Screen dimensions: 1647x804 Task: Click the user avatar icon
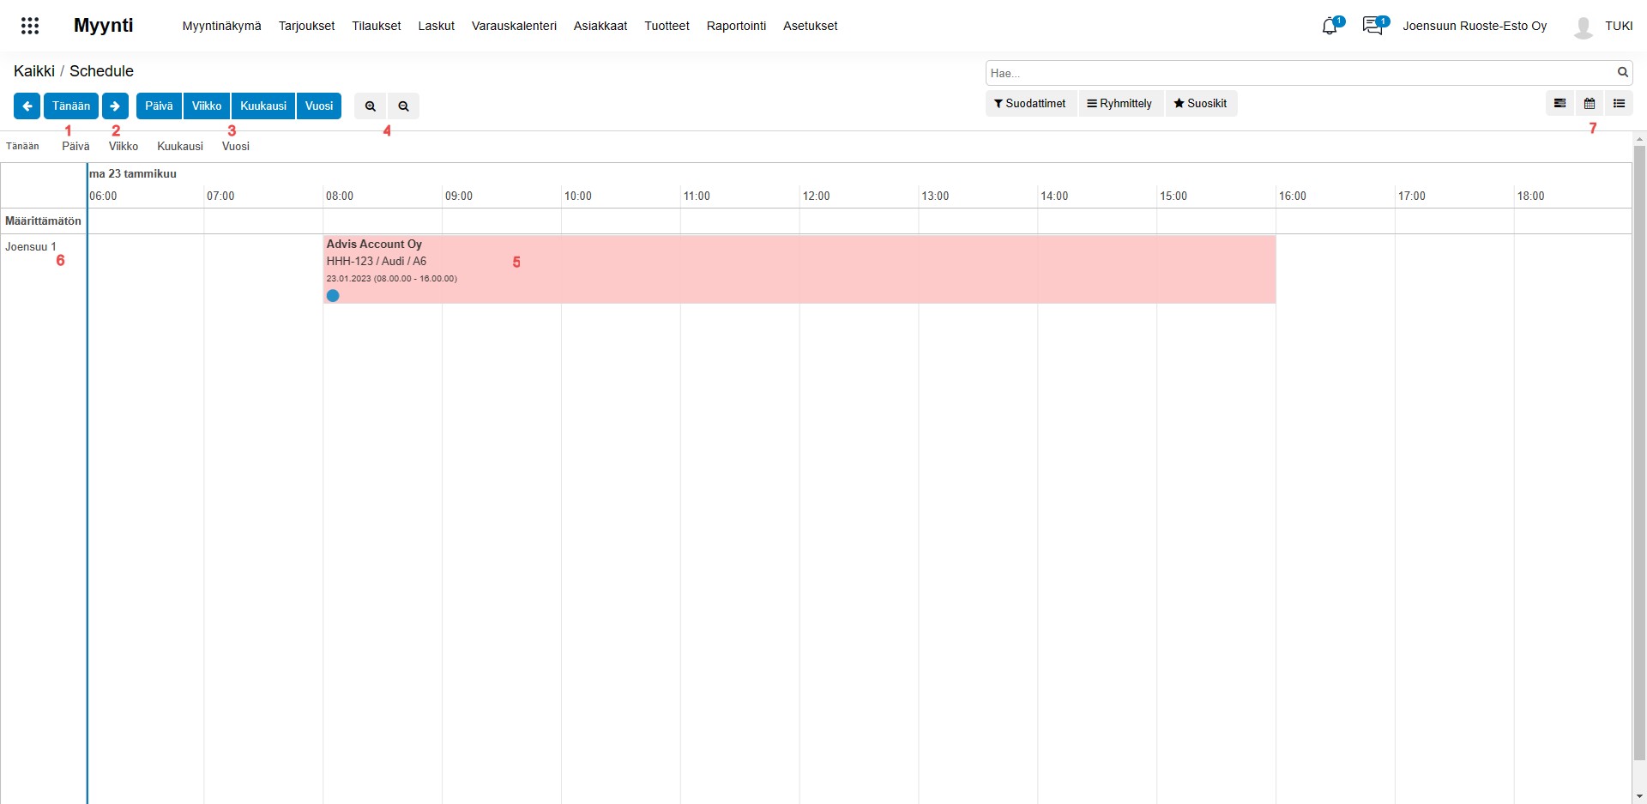pos(1584,27)
